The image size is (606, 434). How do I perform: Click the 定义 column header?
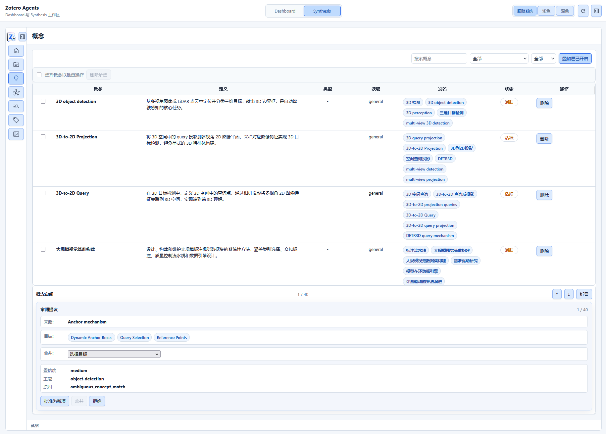coord(223,89)
